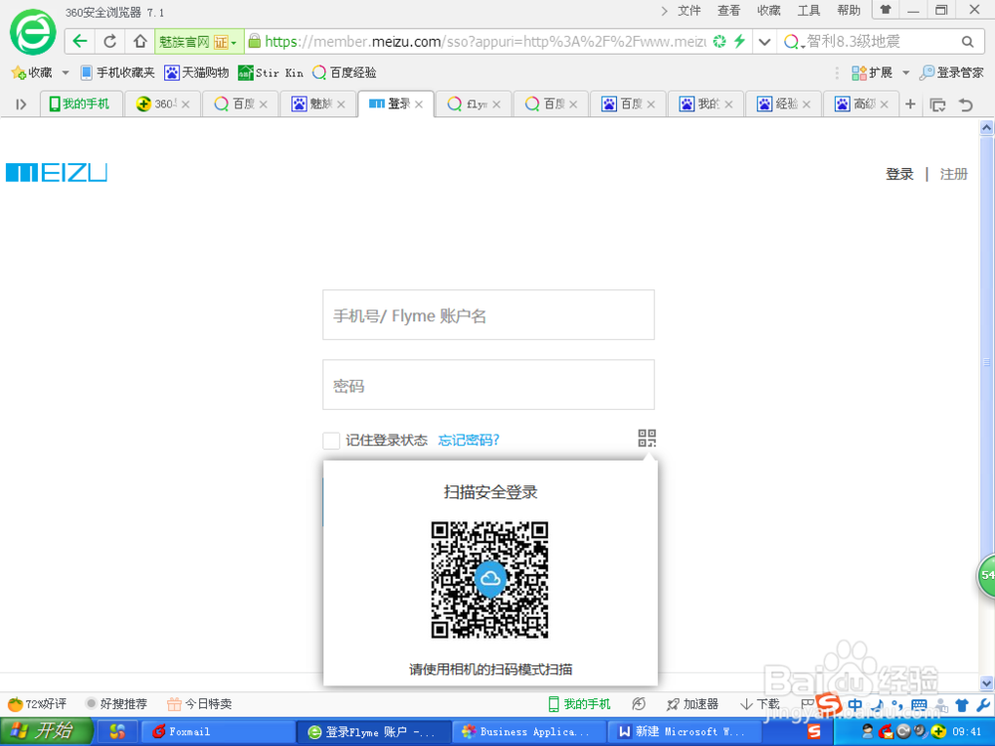
Task: Switch to 新建 Microsoft W... taskbar item
Action: pos(685,731)
